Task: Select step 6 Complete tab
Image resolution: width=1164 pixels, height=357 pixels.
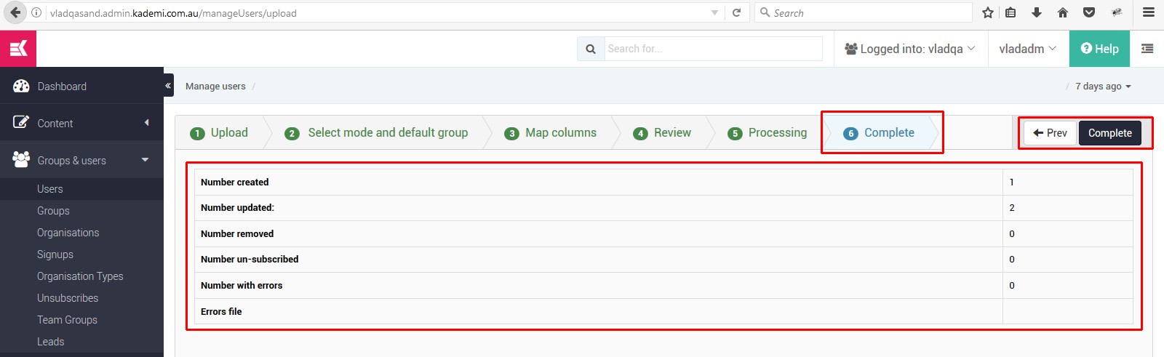Action: tap(879, 132)
